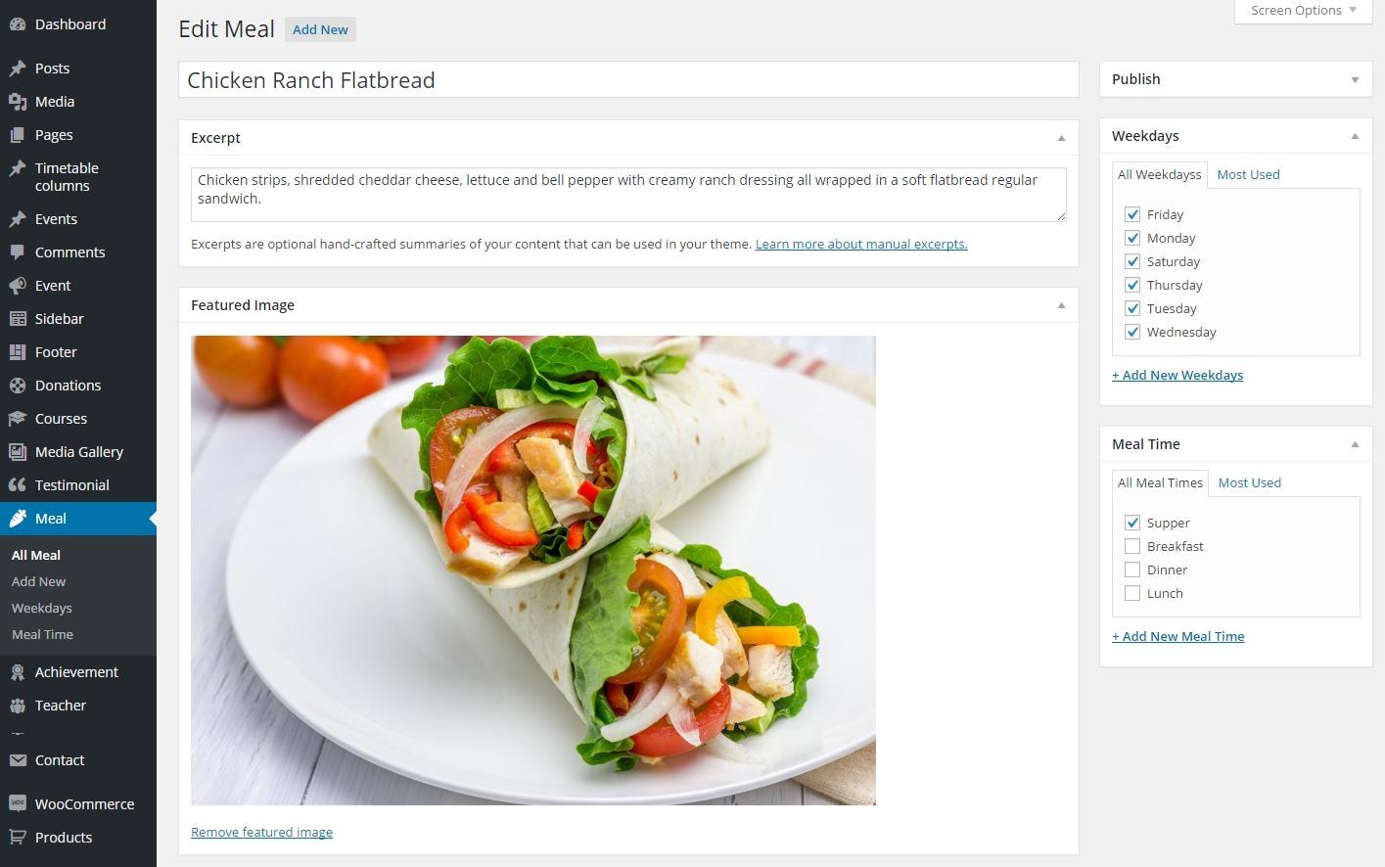
Task: Open the Media library icon
Action: coord(18,102)
